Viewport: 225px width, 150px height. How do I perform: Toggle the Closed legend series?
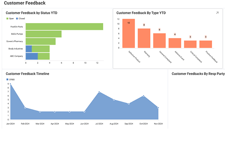pos(21,18)
